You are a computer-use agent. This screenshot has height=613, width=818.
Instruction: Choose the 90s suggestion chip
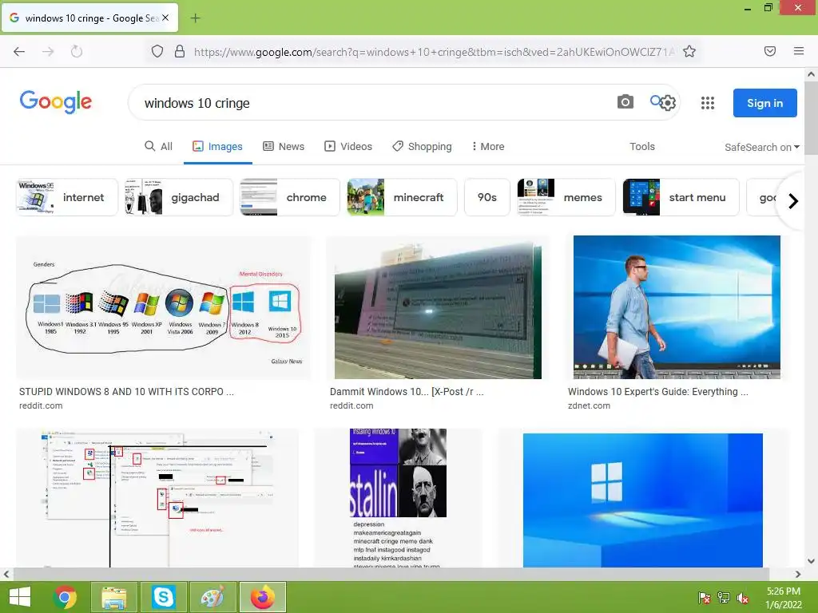tap(486, 197)
